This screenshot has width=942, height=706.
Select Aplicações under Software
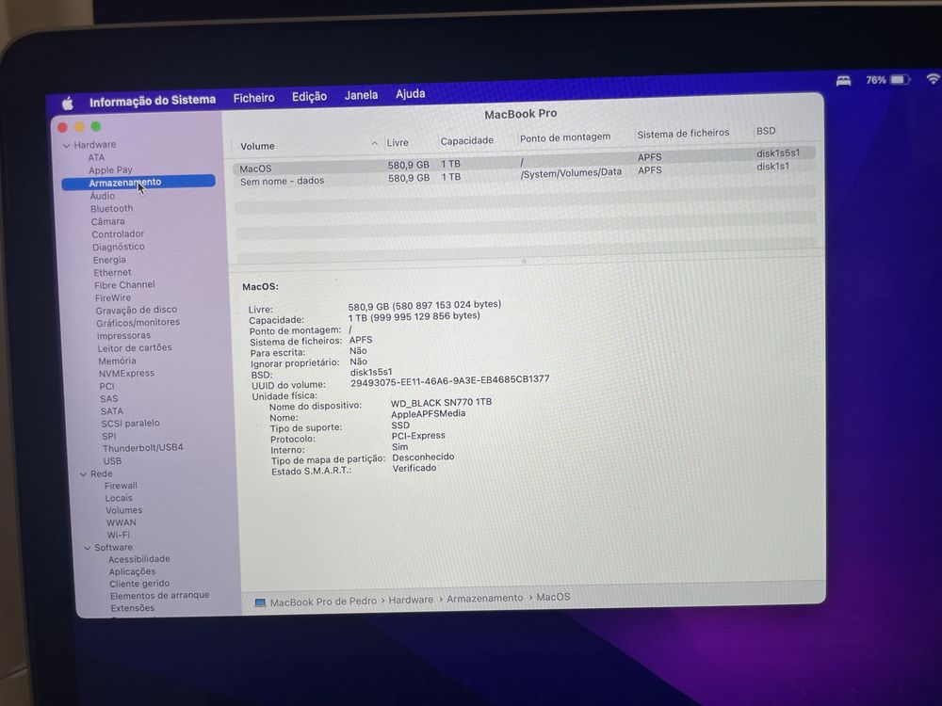(x=132, y=571)
